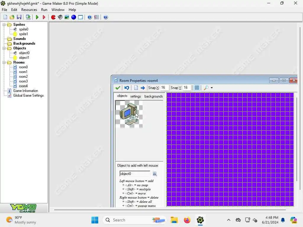Save the game with floppy icon
Viewport: 303px width, 227px height.
pyautogui.click(x=19, y=17)
